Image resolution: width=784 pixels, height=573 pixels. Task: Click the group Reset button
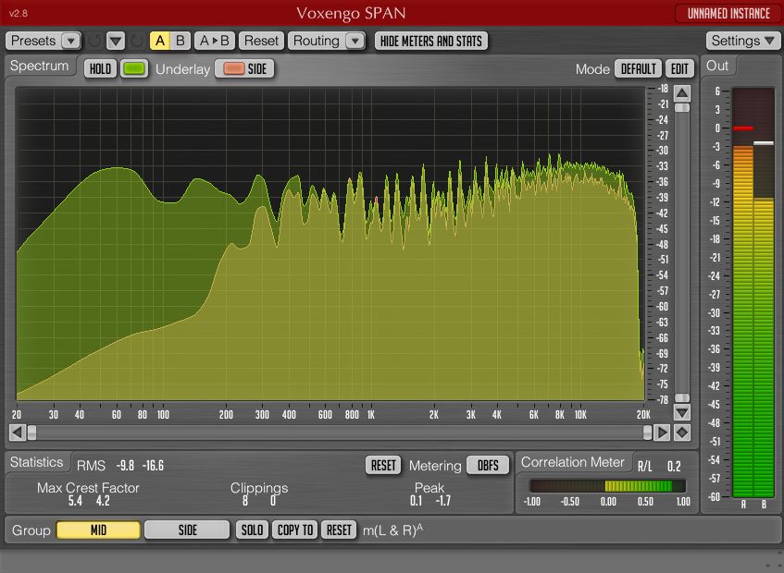click(339, 530)
